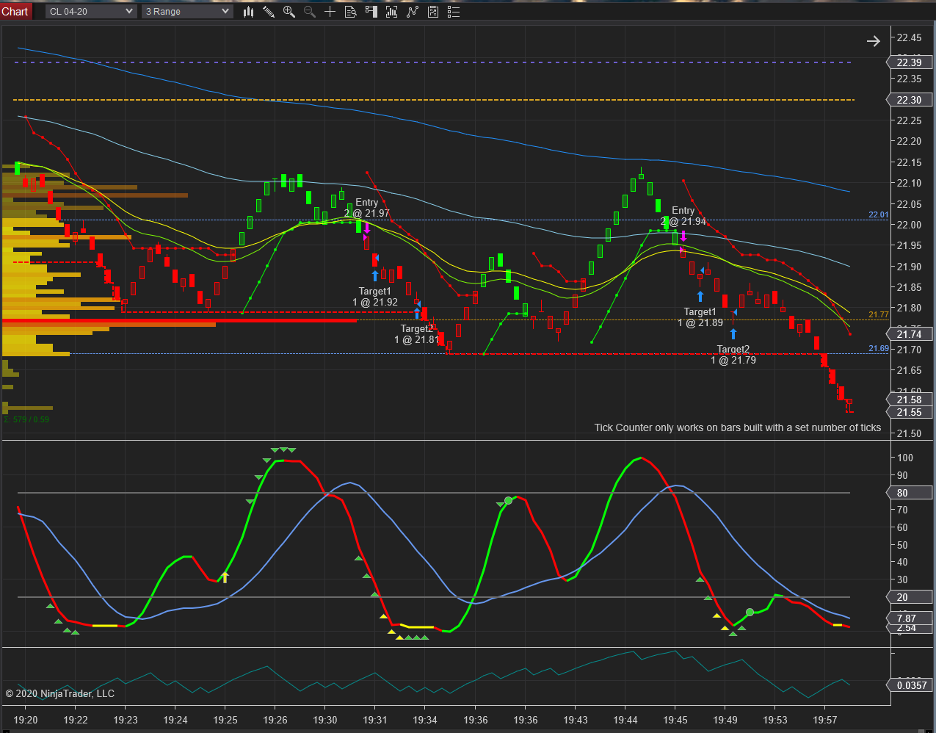Screen dimensions: 936x733
Task: Select the Chart tab label
Action: pyautogui.click(x=15, y=12)
